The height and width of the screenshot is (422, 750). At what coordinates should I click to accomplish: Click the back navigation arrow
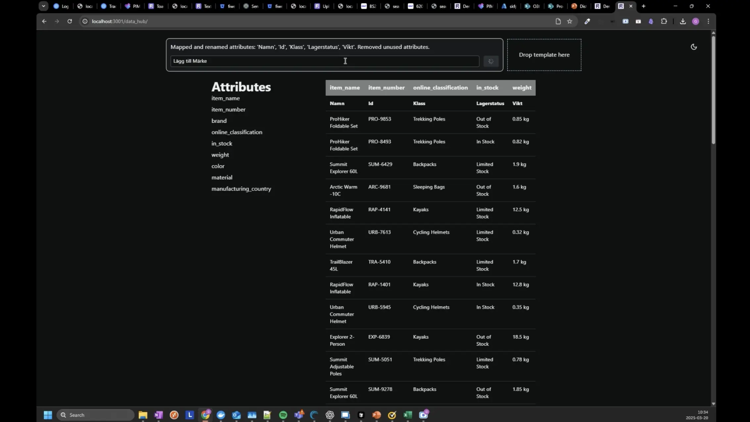coord(44,21)
